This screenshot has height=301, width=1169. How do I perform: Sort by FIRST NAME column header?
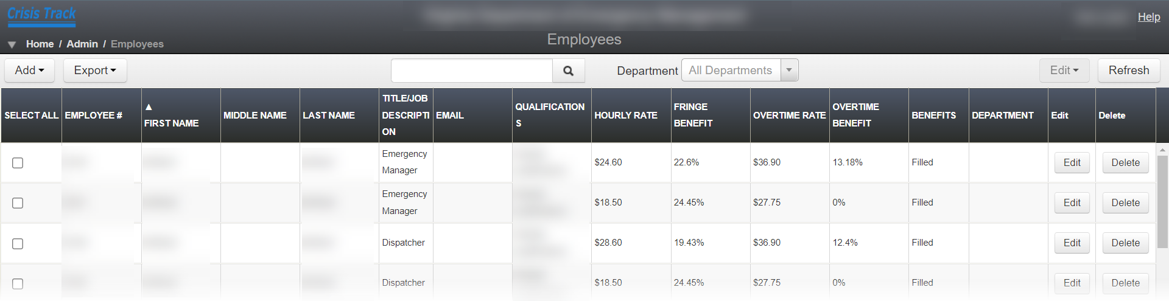click(x=181, y=116)
